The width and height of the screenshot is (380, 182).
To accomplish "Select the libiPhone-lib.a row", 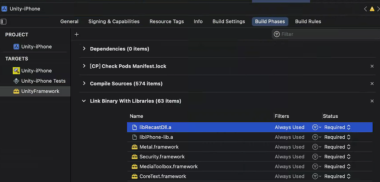I will [x=249, y=137].
